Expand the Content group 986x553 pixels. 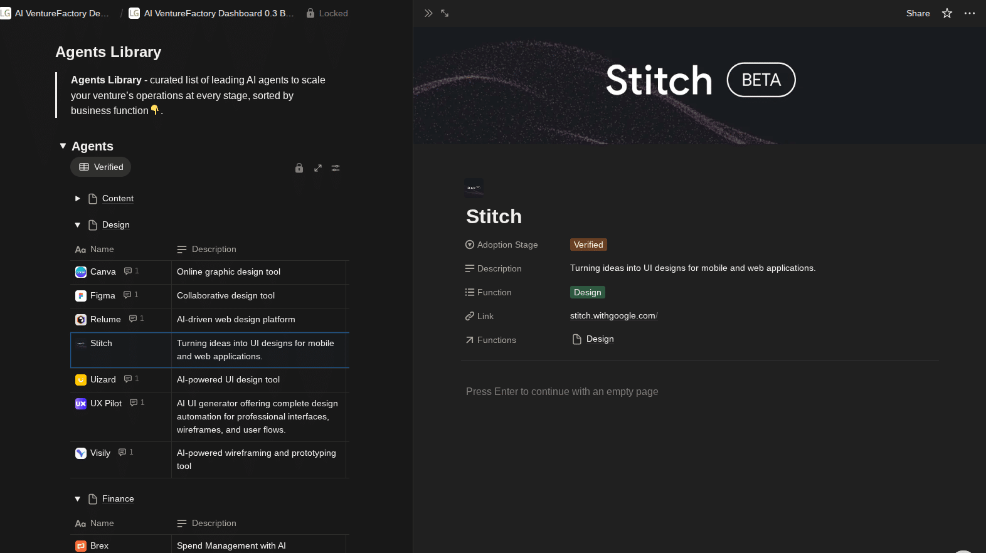pyautogui.click(x=78, y=199)
